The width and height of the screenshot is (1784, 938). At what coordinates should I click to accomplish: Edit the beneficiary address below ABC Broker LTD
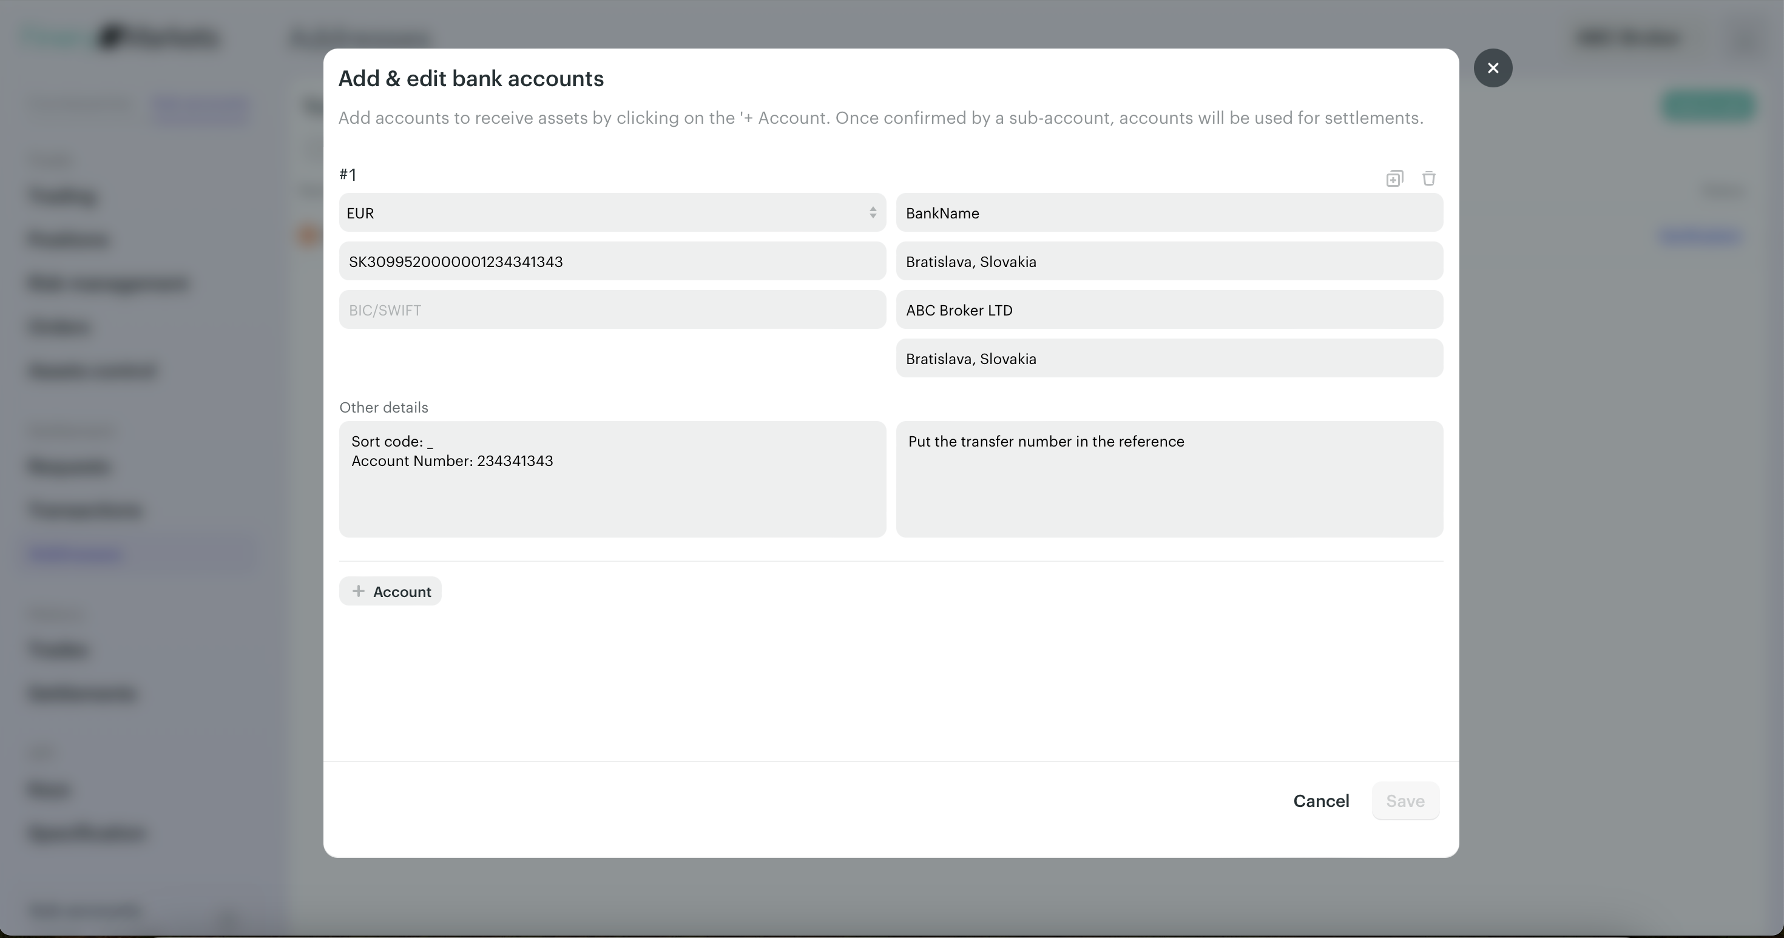coord(1170,358)
